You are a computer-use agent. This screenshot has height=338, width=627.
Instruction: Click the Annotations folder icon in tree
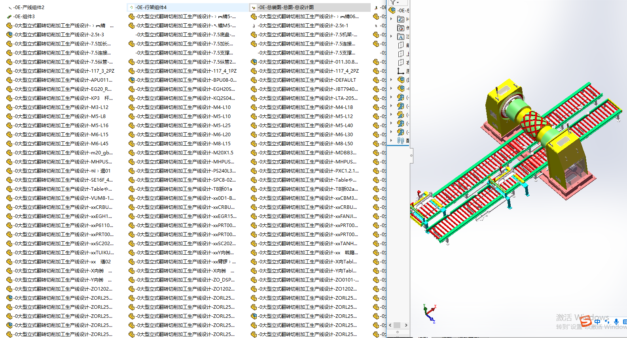(401, 37)
